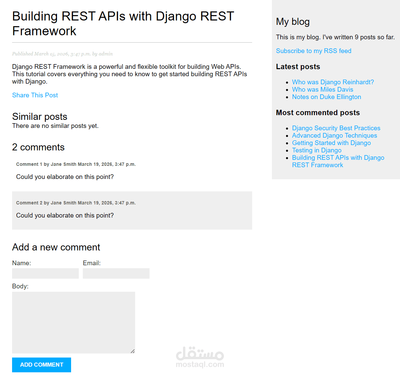Open the Who was Miles Davis post
400x376 pixels.
click(323, 89)
